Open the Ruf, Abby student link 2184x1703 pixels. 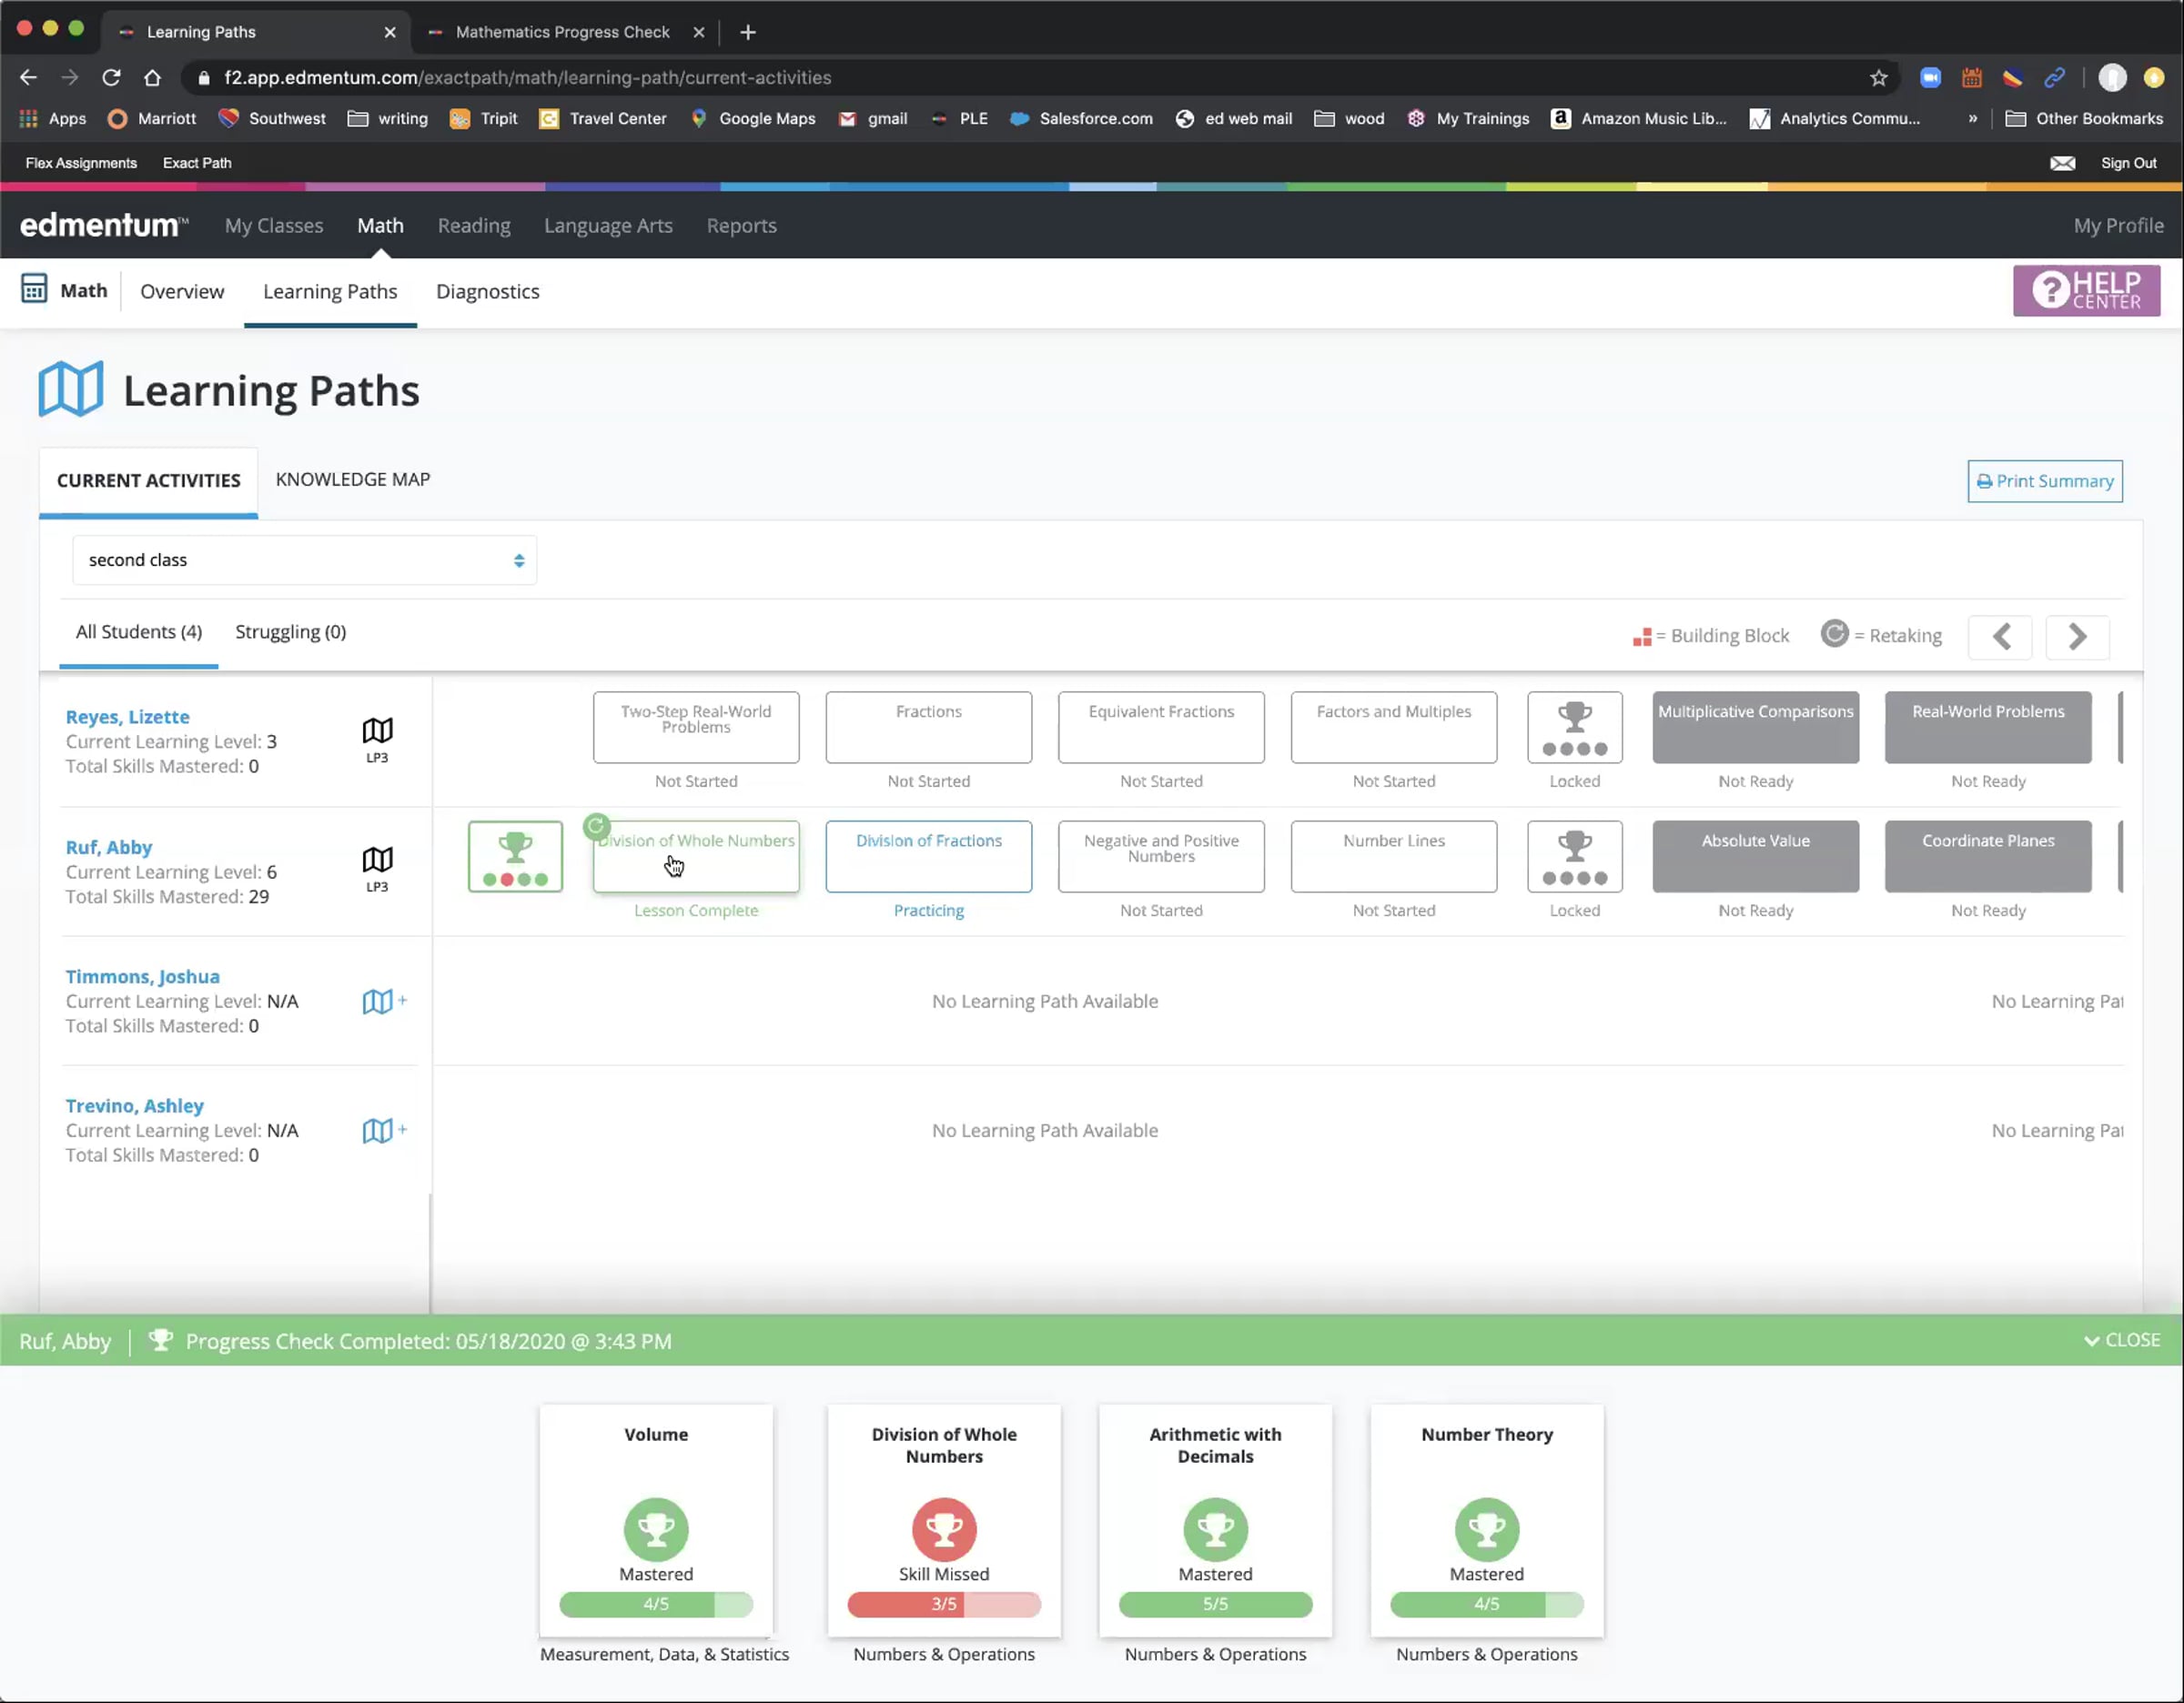(x=109, y=848)
